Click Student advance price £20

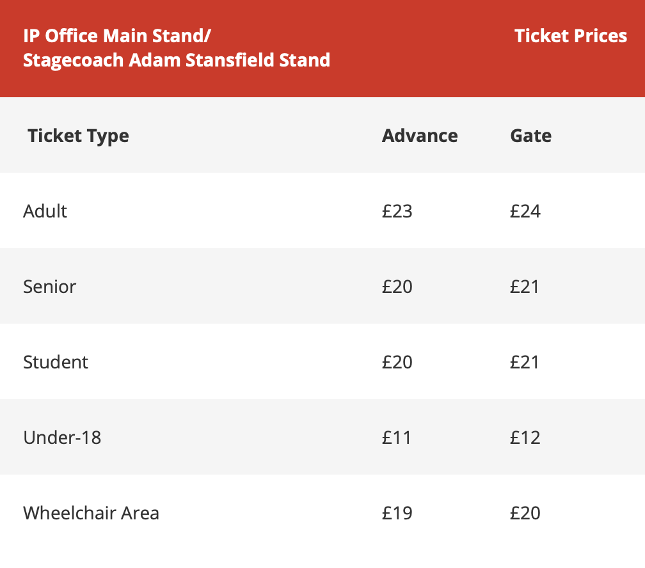tap(397, 362)
